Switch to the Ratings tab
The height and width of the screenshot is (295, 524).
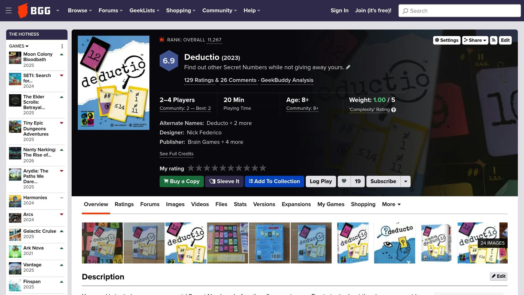(124, 204)
